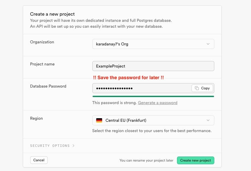This screenshot has width=251, height=171.
Task: Click the Region field label
Action: tap(36, 118)
